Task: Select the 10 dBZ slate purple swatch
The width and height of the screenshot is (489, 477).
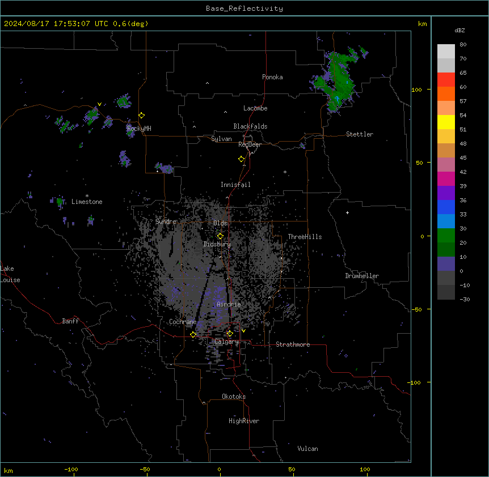Action: click(x=446, y=264)
